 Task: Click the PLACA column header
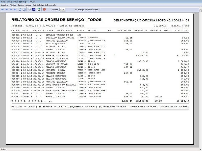81,30
